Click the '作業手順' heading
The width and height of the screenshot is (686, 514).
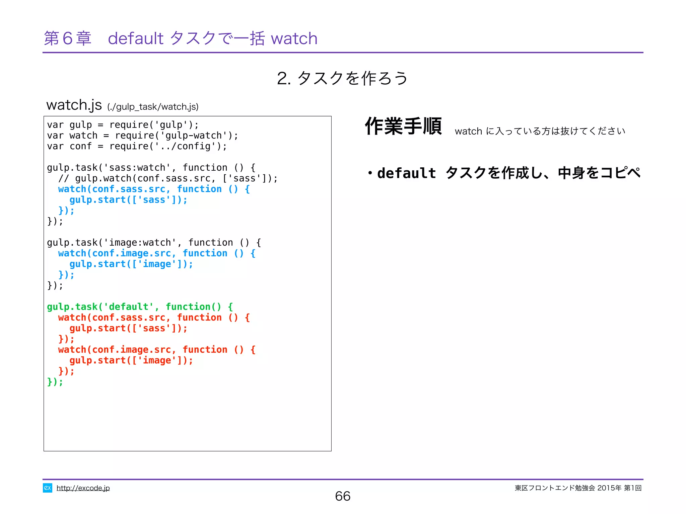(404, 126)
